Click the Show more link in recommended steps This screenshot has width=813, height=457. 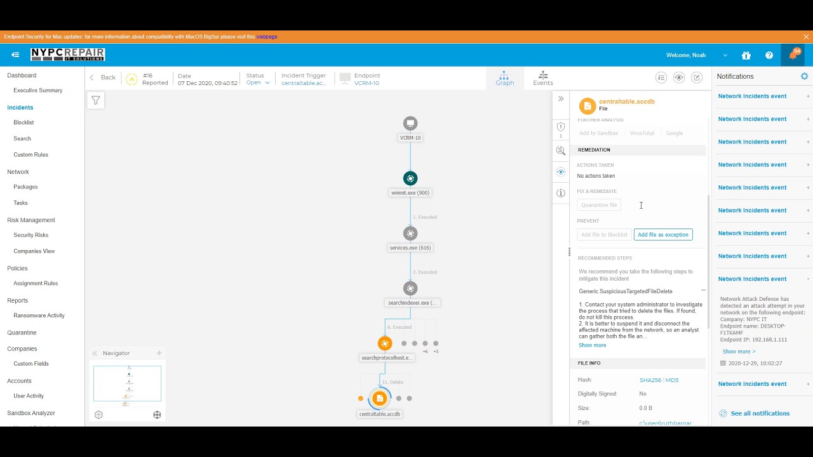pos(593,345)
